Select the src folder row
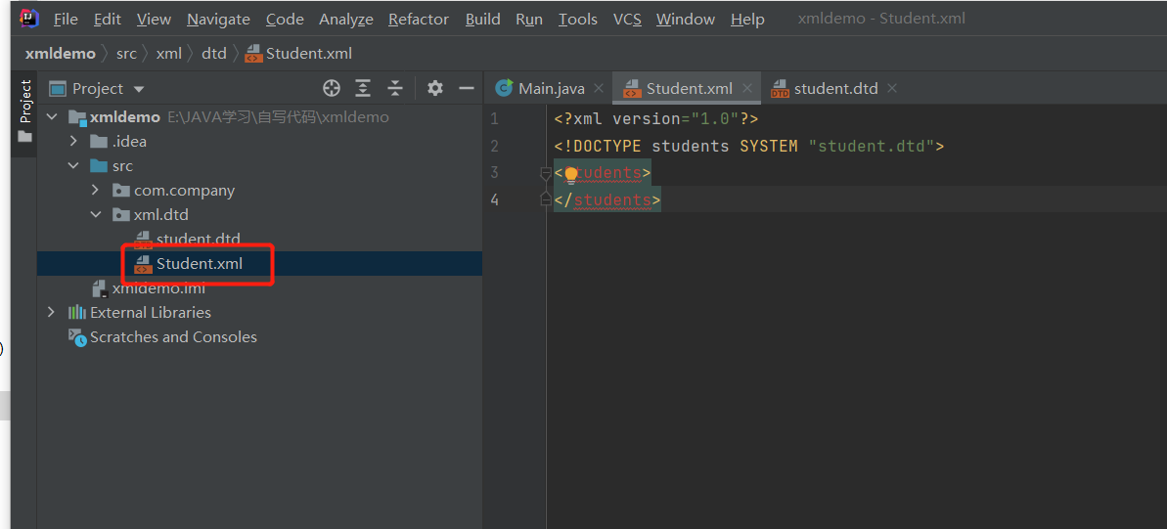This screenshot has height=529, width=1167. click(260, 165)
